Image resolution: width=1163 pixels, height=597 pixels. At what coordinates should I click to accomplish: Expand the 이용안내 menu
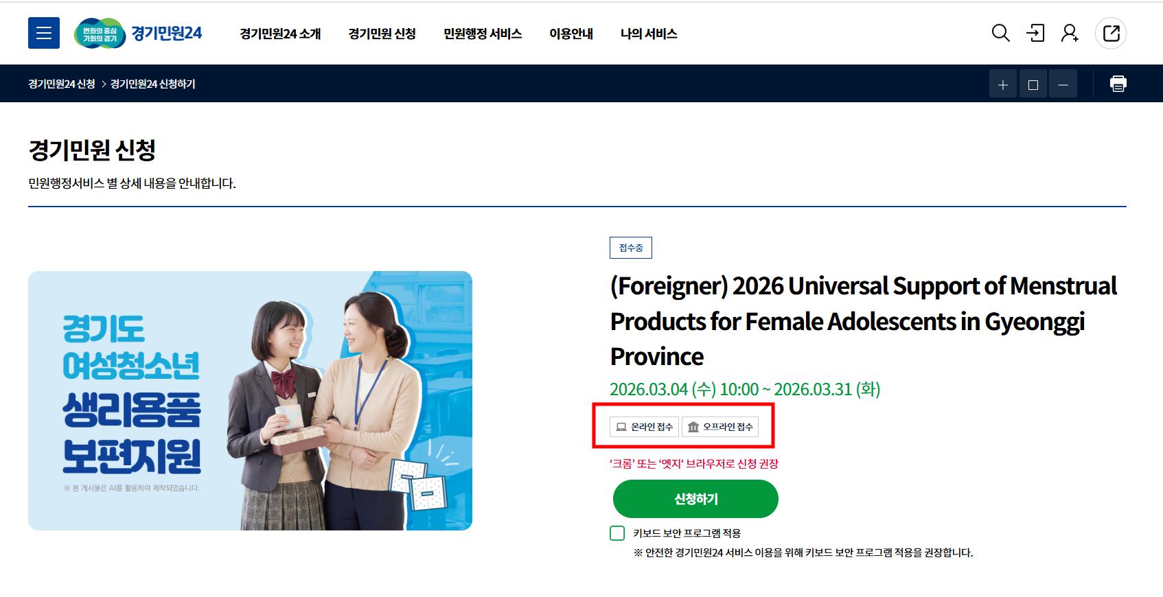coord(571,34)
